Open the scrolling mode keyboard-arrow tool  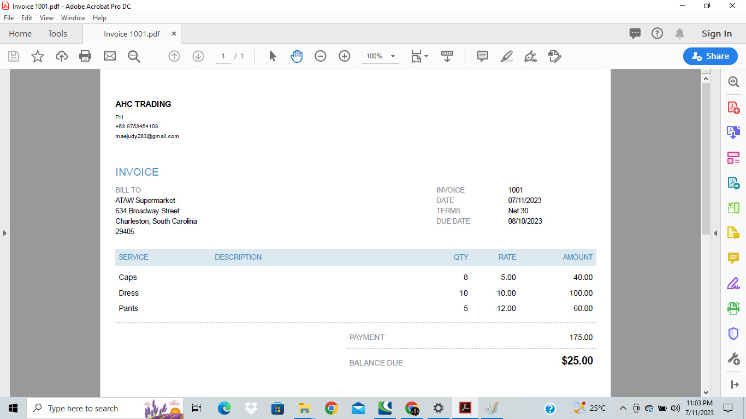pos(447,56)
